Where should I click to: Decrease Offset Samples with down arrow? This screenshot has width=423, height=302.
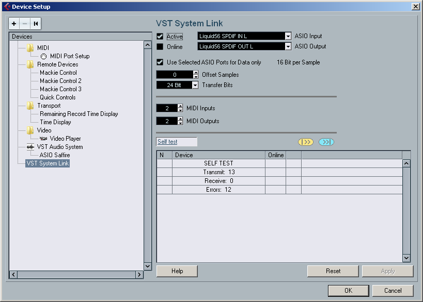(196, 77)
